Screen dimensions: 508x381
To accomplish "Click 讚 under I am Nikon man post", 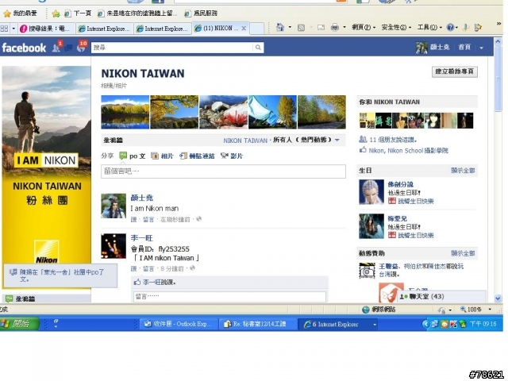I will tap(133, 219).
